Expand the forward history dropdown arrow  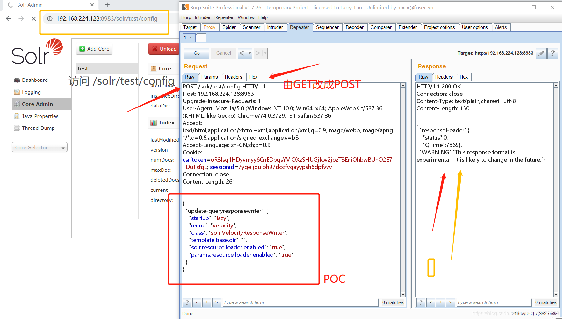pos(265,53)
